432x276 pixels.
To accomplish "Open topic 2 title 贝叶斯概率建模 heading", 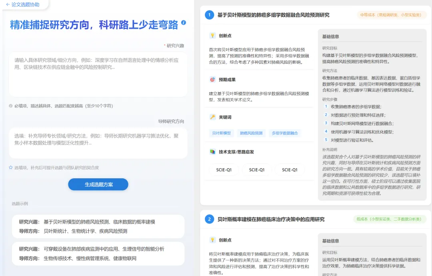I will click(271, 219).
